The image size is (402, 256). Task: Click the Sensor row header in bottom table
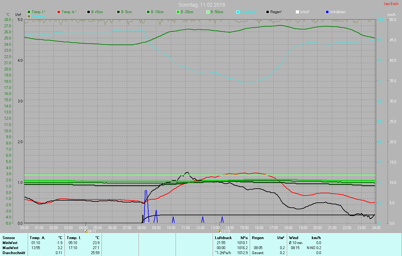9,238
